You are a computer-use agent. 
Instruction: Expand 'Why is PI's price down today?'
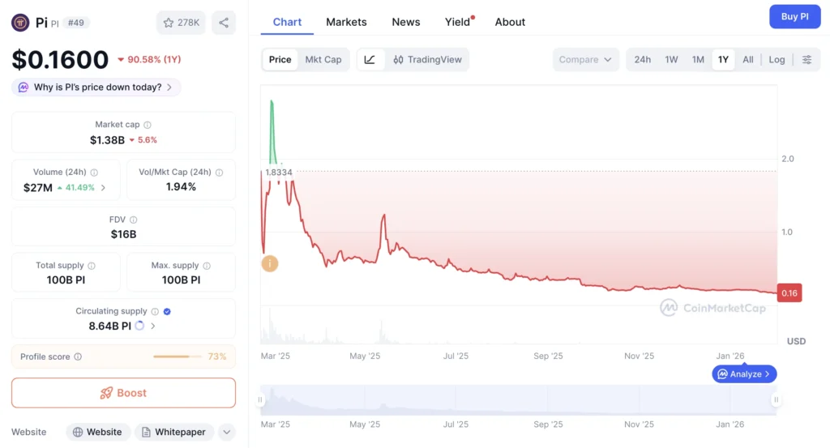pyautogui.click(x=96, y=87)
